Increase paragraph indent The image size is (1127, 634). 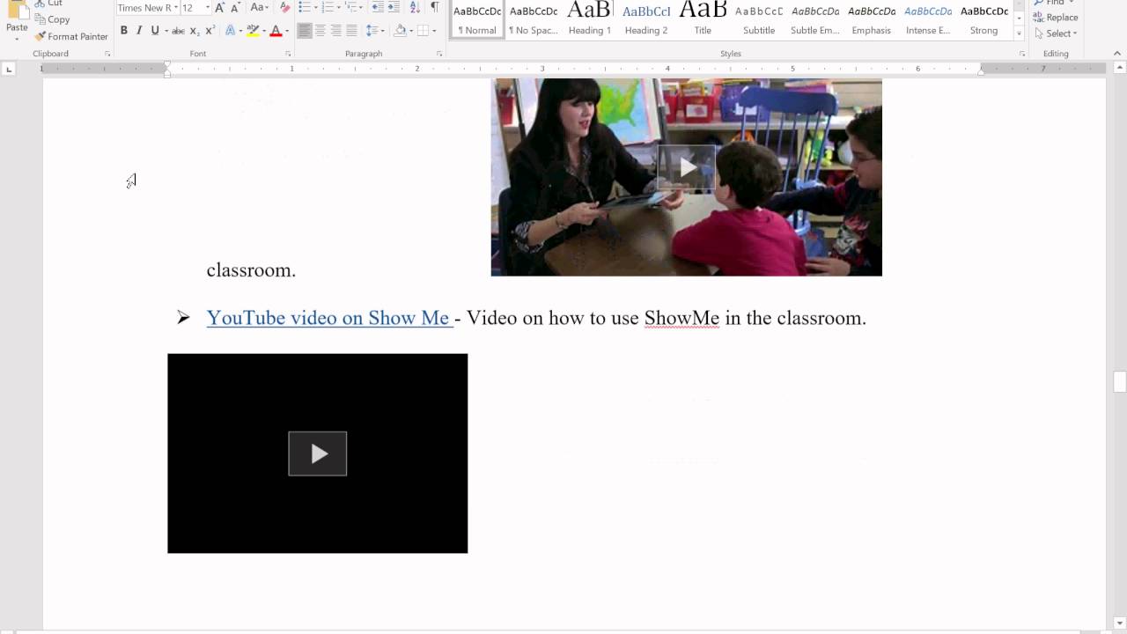click(x=394, y=8)
